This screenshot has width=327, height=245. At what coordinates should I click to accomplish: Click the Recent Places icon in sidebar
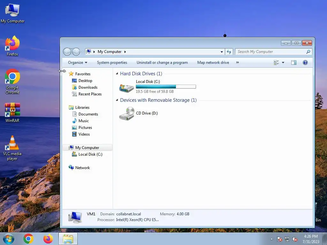[74, 94]
